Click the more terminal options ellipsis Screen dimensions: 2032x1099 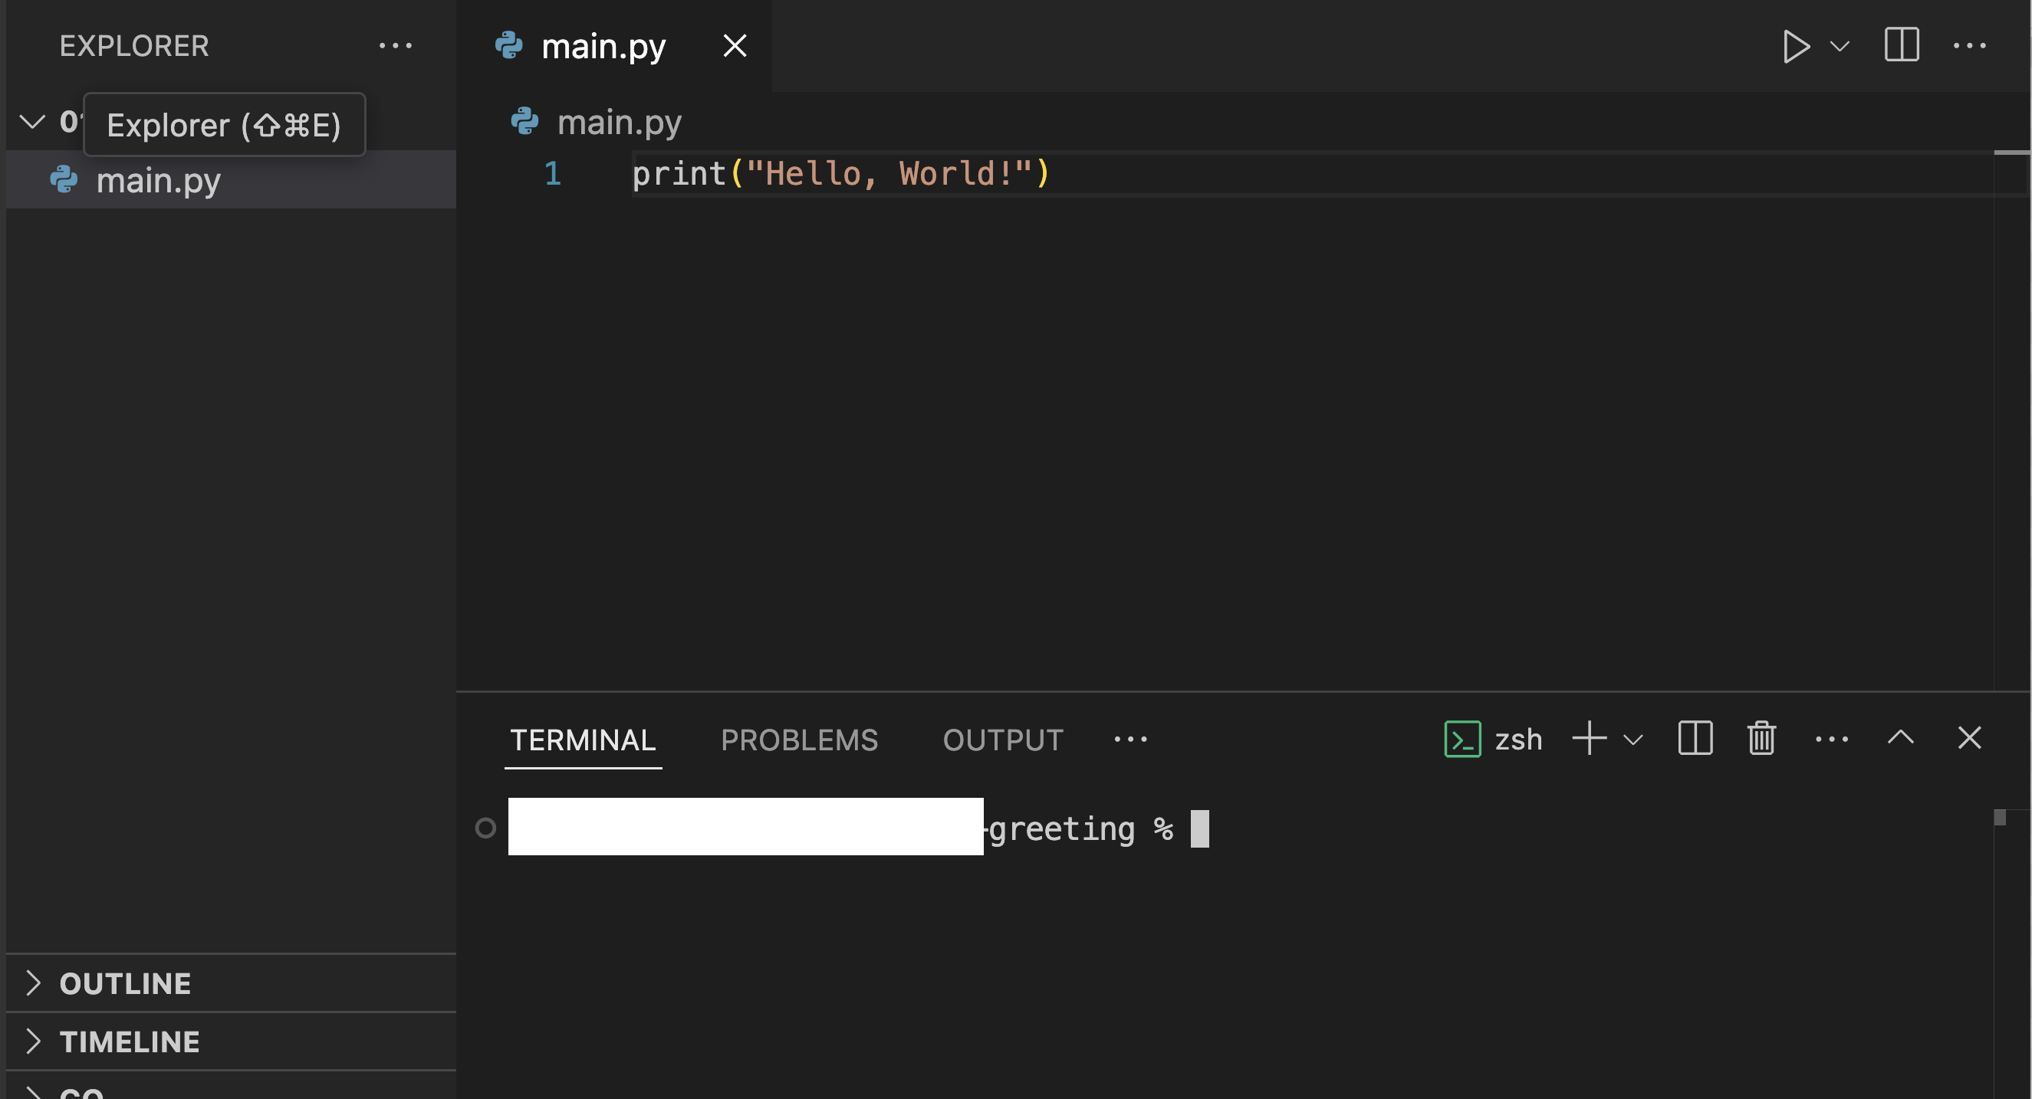click(1832, 737)
